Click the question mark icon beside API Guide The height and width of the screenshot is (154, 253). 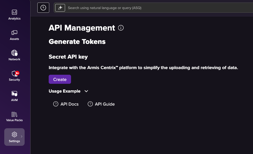pos(90,104)
